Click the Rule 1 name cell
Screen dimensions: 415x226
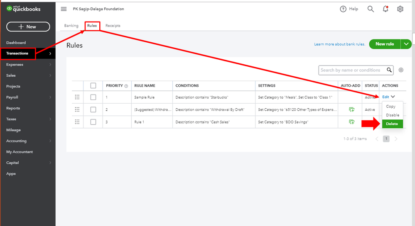139,122
